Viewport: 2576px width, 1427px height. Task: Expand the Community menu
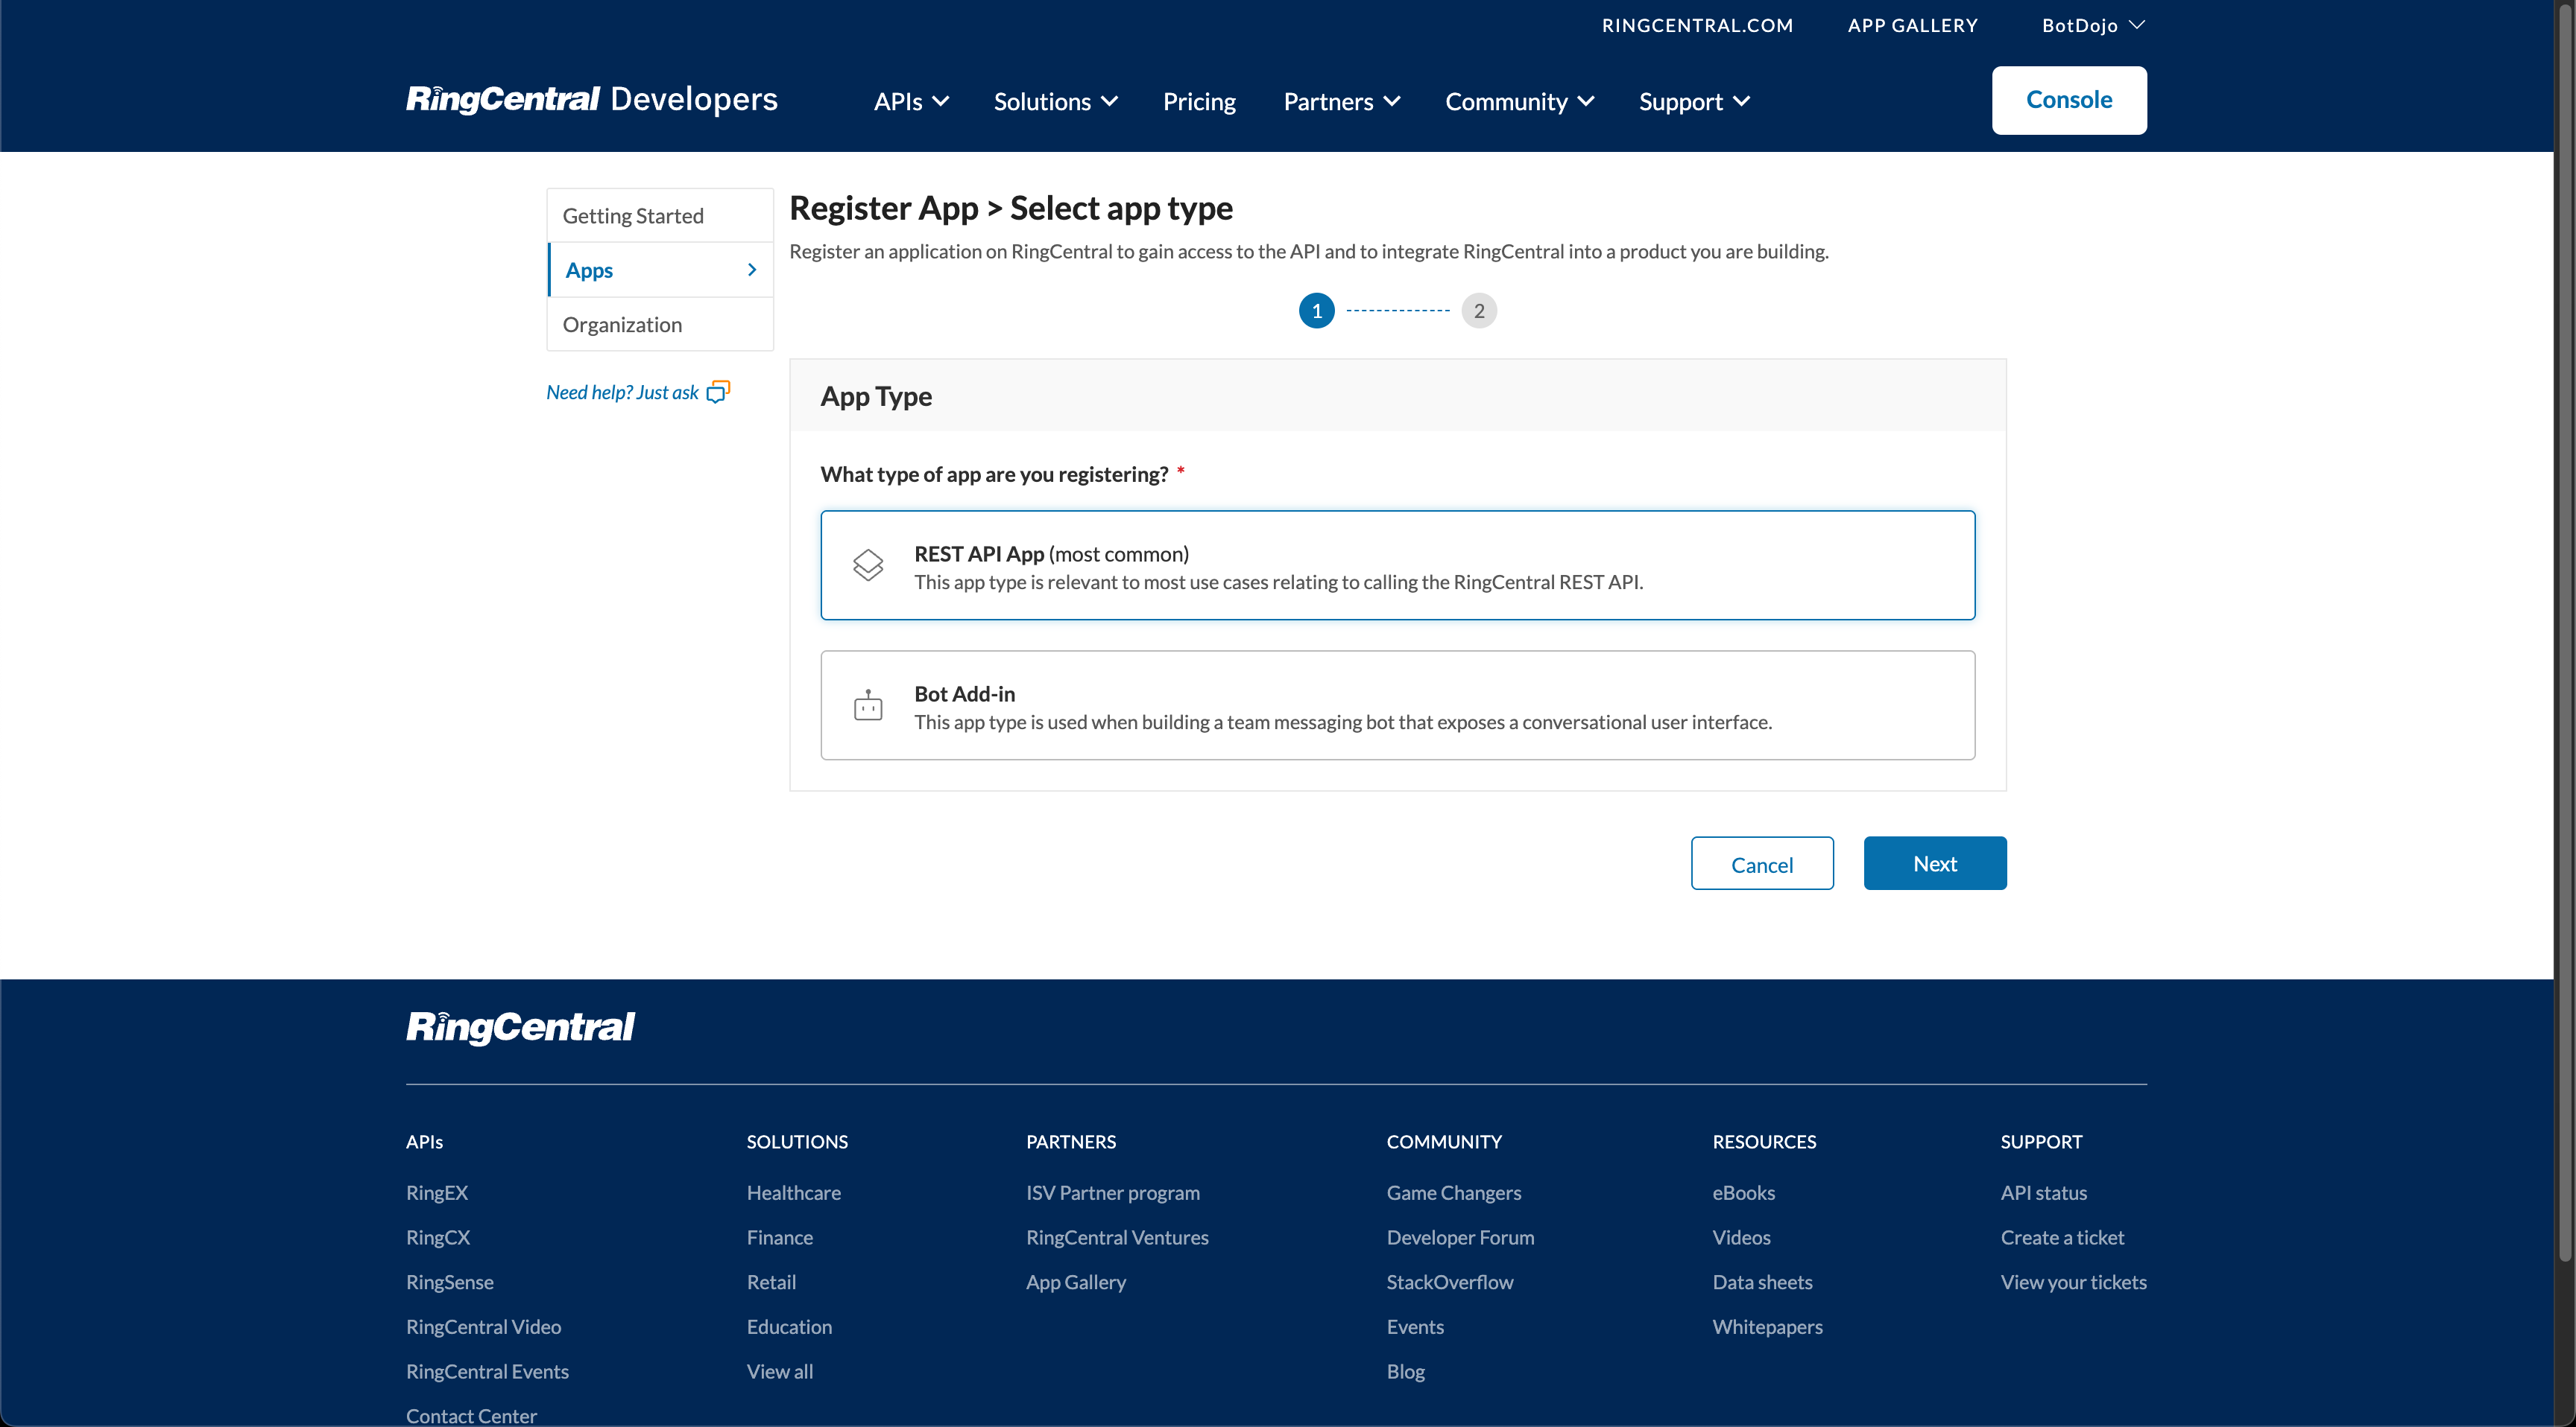tap(1518, 100)
